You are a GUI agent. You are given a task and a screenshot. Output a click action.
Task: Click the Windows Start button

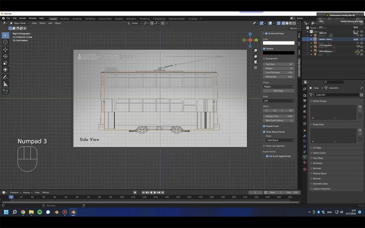point(6,212)
